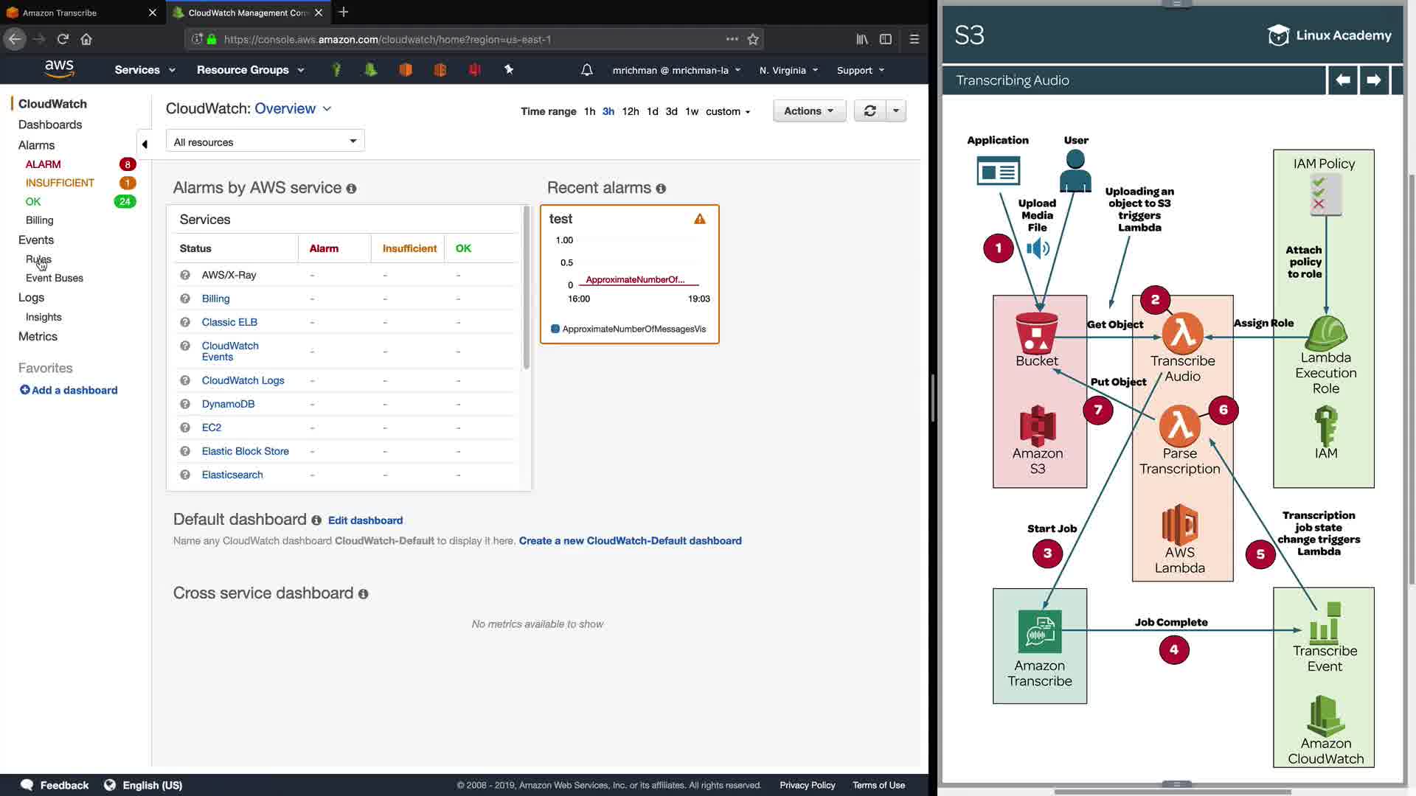The image size is (1416, 796).
Task: Expand the Actions dropdown
Action: click(808, 111)
